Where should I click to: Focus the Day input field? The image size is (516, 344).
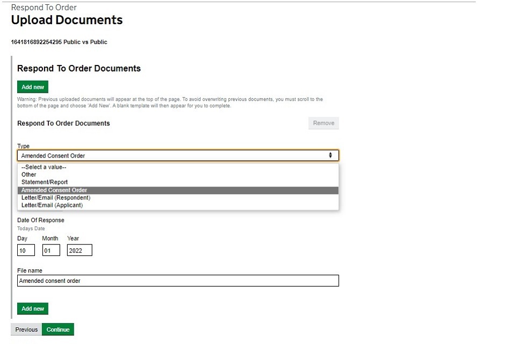[26, 250]
